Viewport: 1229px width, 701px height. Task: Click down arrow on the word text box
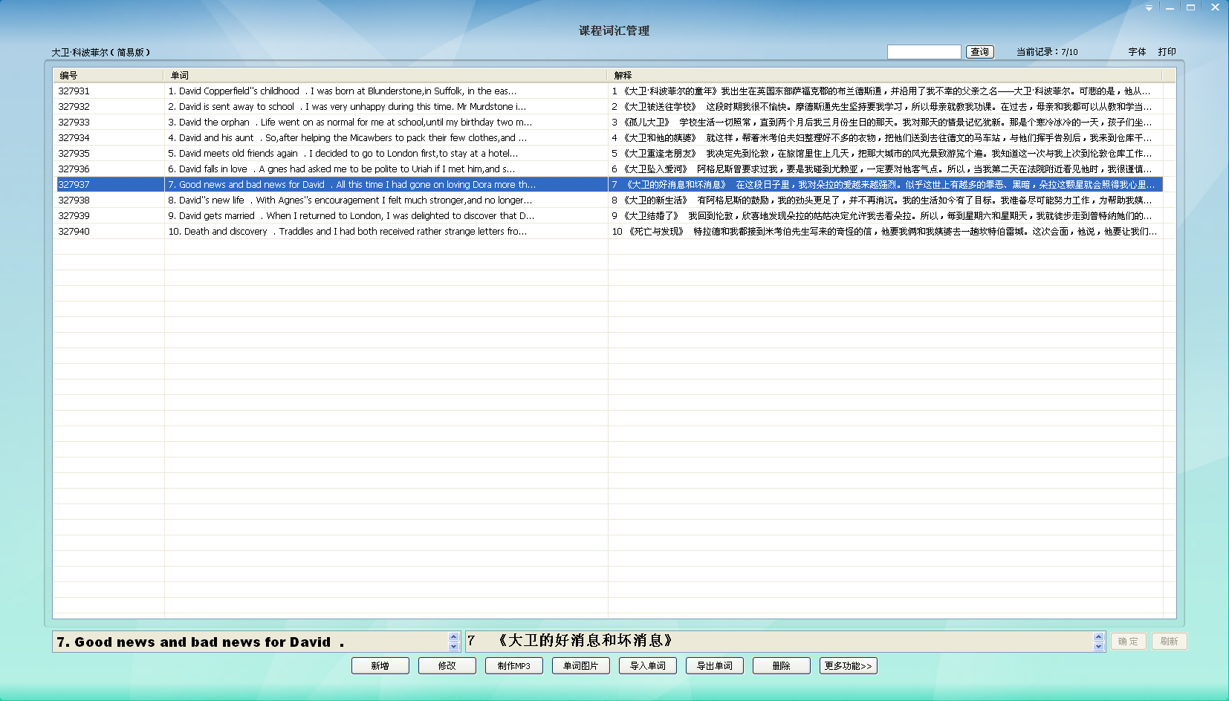click(453, 646)
